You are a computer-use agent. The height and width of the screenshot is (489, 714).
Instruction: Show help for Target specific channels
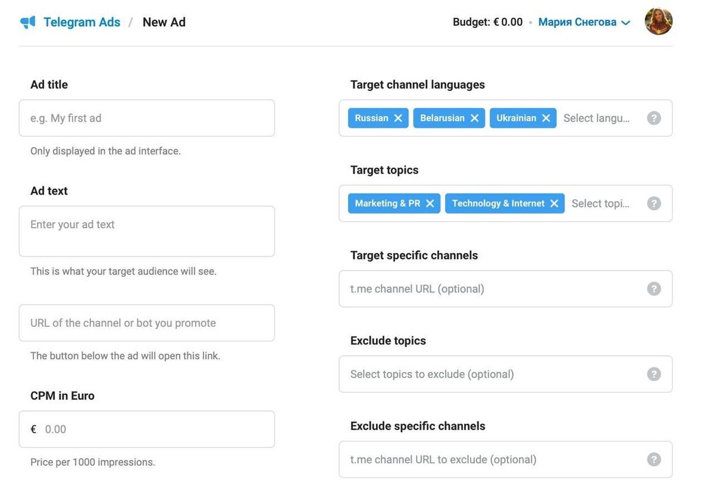pyautogui.click(x=654, y=289)
